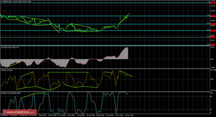Click the 0.0 Fibonacci red price tag at top
The width and height of the screenshot is (216, 117).
pyautogui.click(x=213, y=3)
